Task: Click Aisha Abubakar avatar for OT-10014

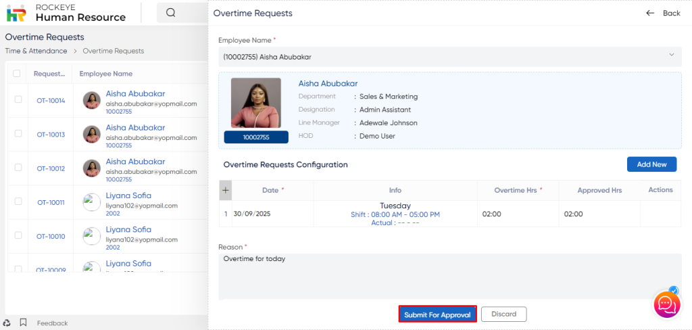Action: click(x=91, y=101)
